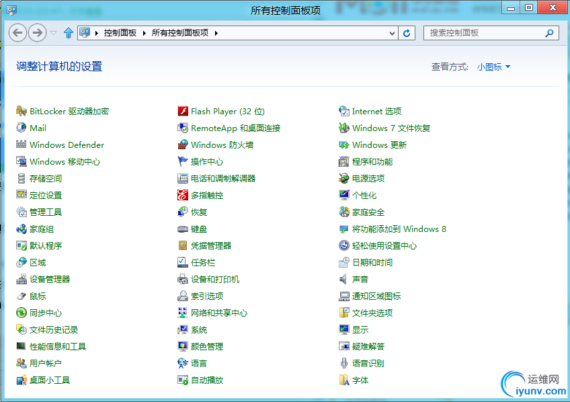Image resolution: width=570 pixels, height=402 pixels.
Task: Click the Windows 7 文件恢复 icon
Action: 344,128
